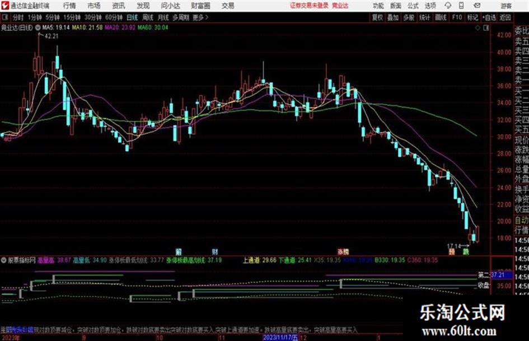529x341 pixels.
Task: Click the 返回 back button
Action: 505,17
